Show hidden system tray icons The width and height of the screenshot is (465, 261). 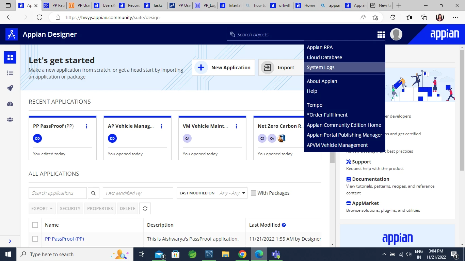(x=384, y=254)
